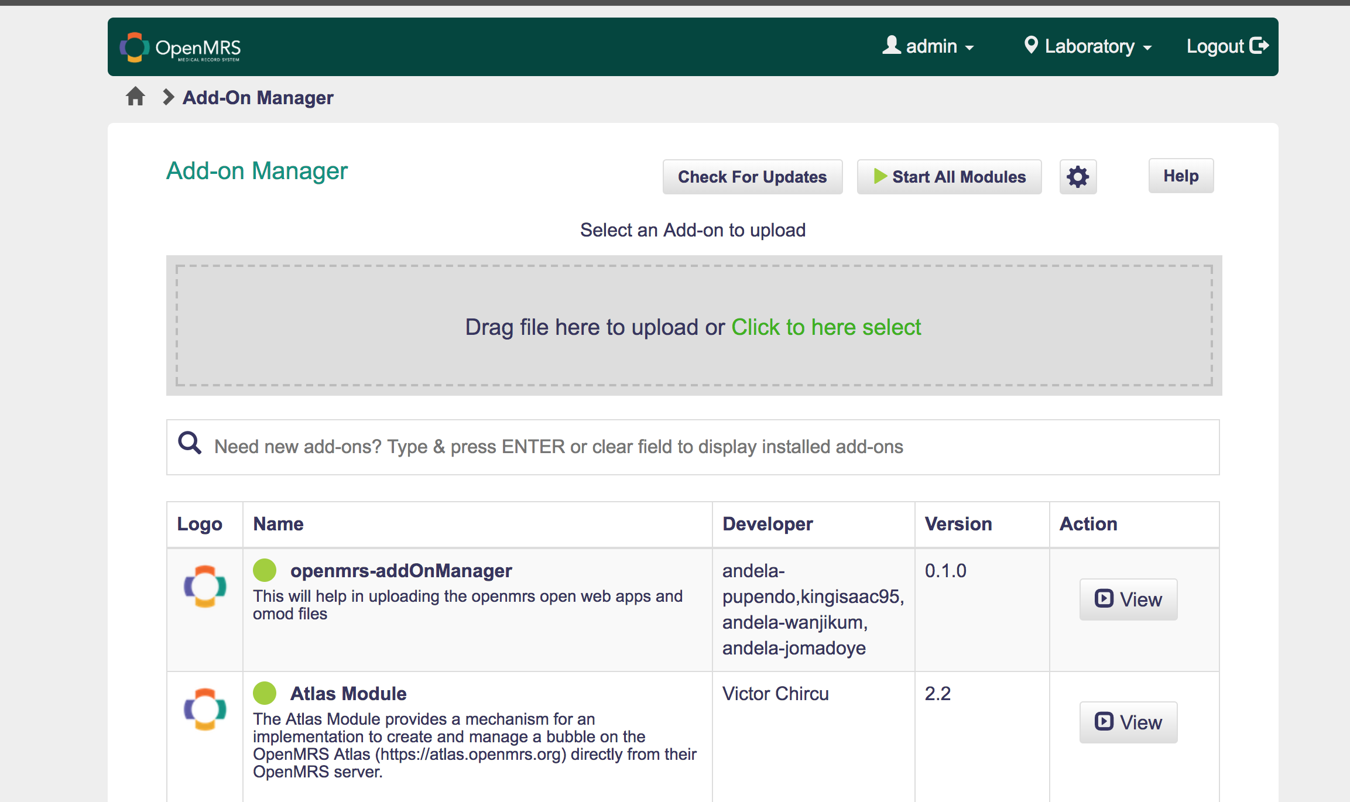Open the Laboratory location dropdown
The width and height of the screenshot is (1350, 802).
pyautogui.click(x=1088, y=46)
